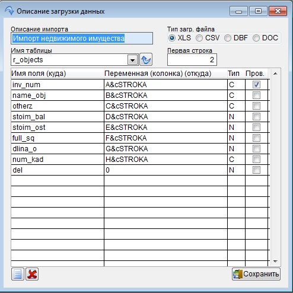293x293 pixels.
Task: Click the Первая строка number field
Action: pyautogui.click(x=192, y=59)
